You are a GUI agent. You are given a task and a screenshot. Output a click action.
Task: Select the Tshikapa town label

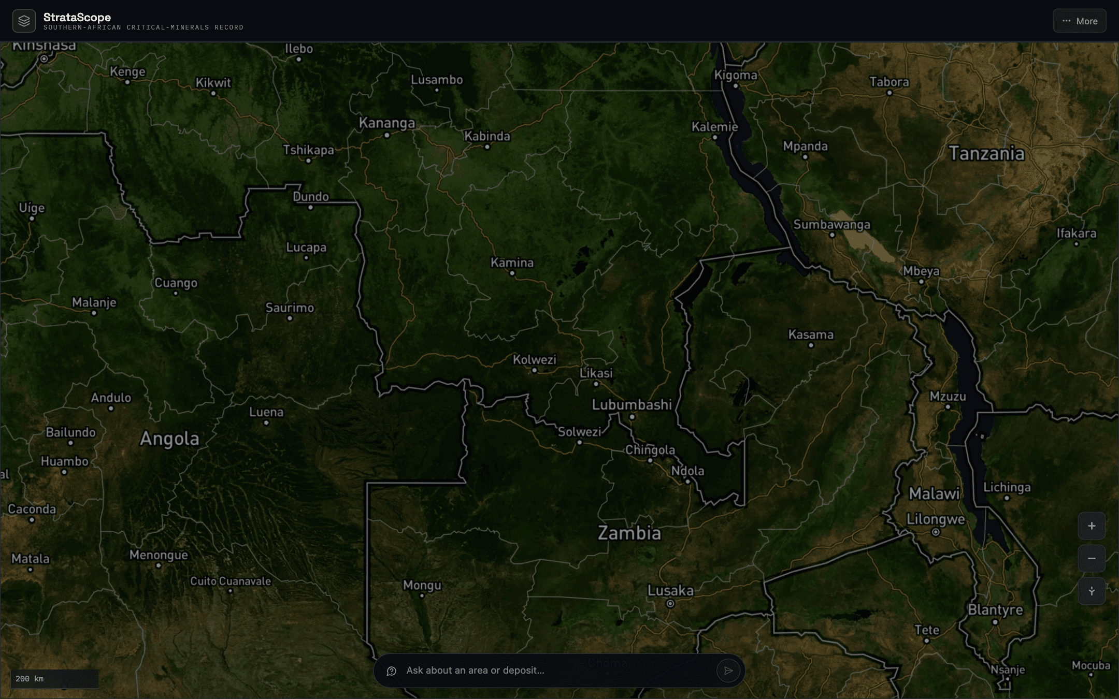click(308, 150)
